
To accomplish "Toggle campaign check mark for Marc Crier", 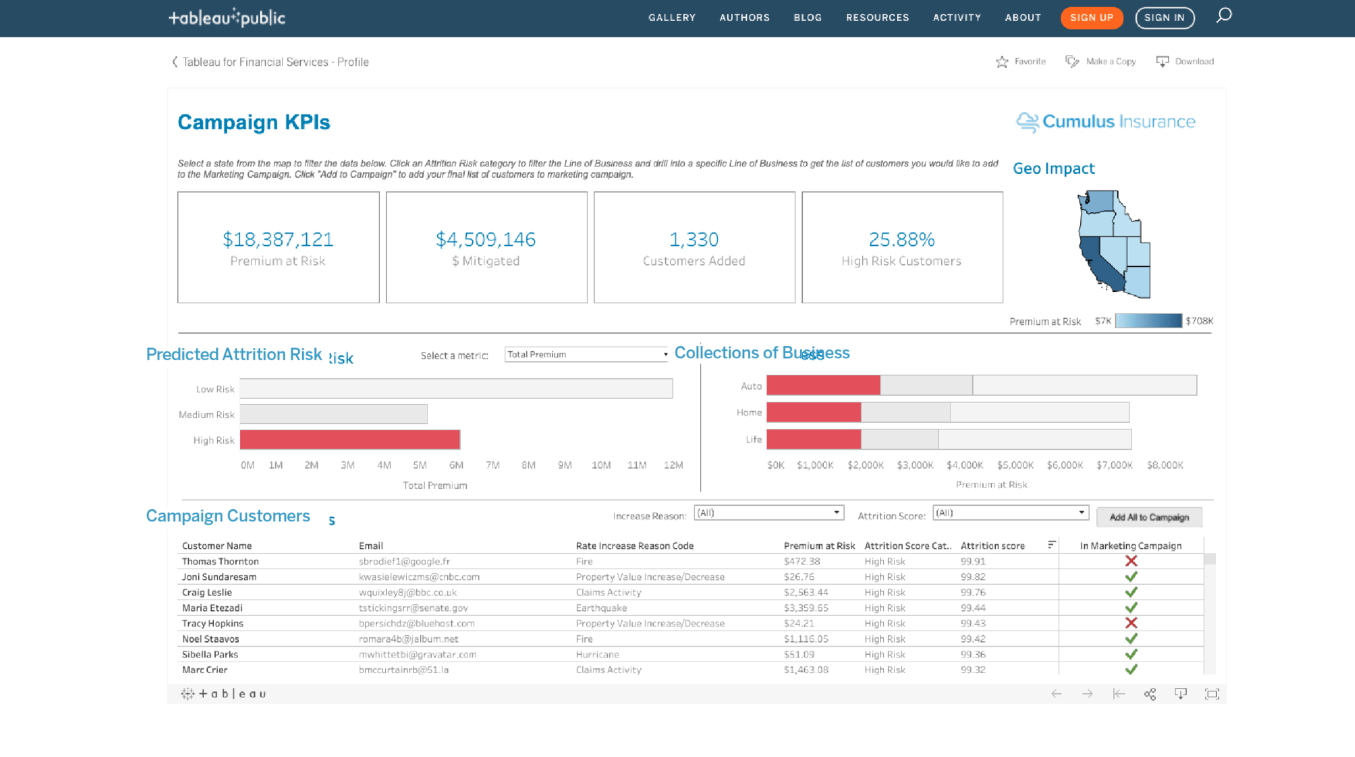I will click(x=1131, y=670).
